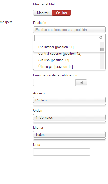This screenshot has height=184, width=108.
Task: Click the calendar icon for publication end date
Action: pos(81,82)
